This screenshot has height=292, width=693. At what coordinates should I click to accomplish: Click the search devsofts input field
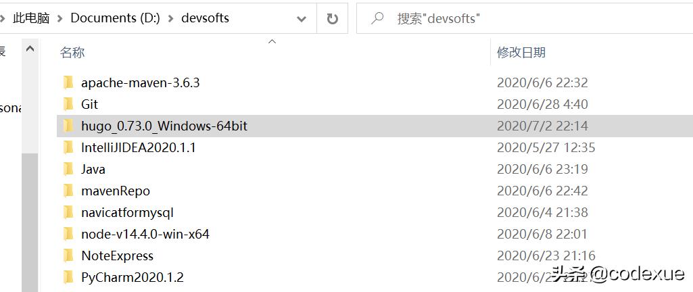pyautogui.click(x=527, y=18)
